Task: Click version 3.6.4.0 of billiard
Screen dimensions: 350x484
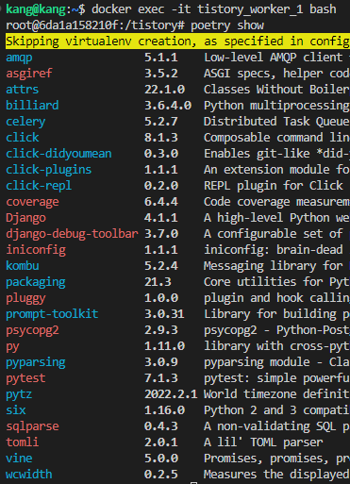Action: (168, 106)
